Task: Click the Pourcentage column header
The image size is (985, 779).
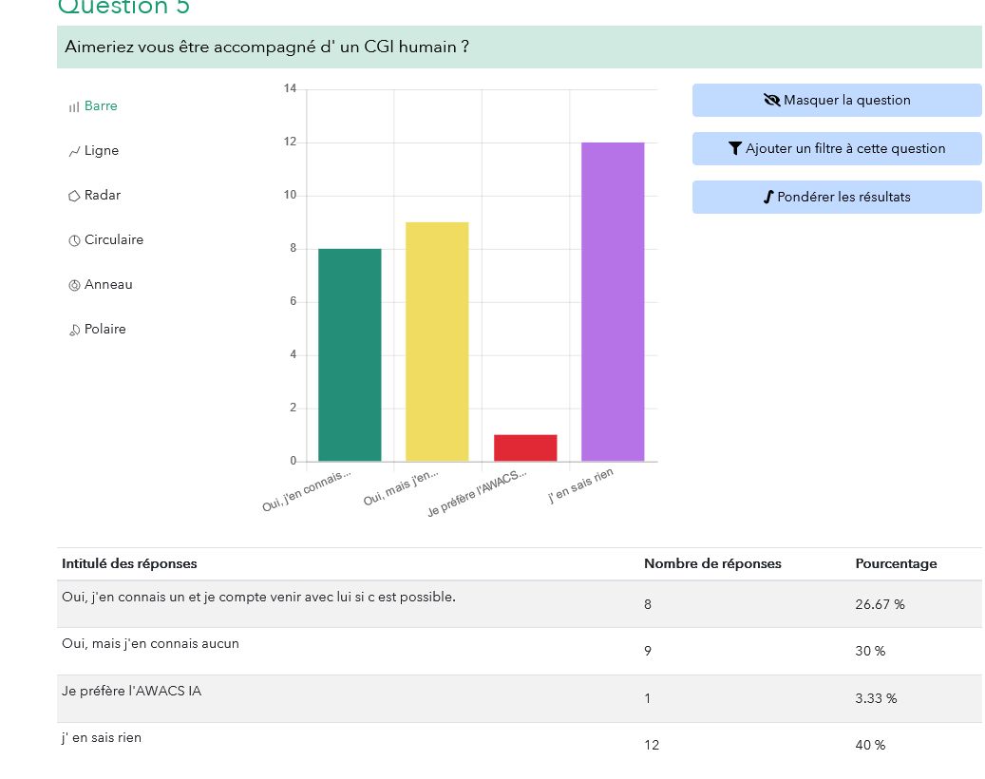Action: [895, 563]
